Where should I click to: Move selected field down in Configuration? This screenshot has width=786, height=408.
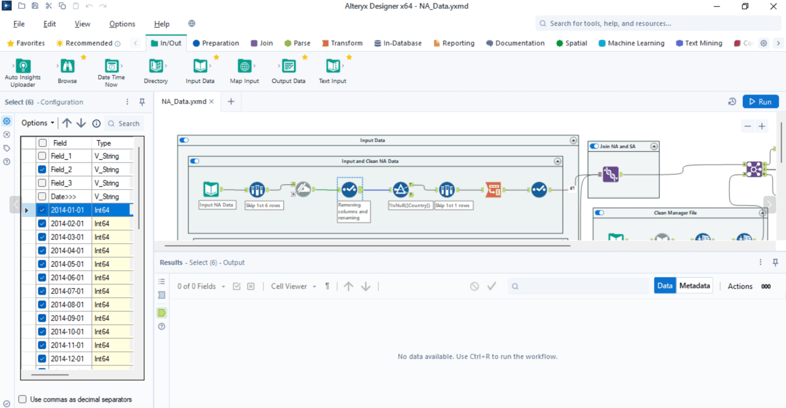81,123
